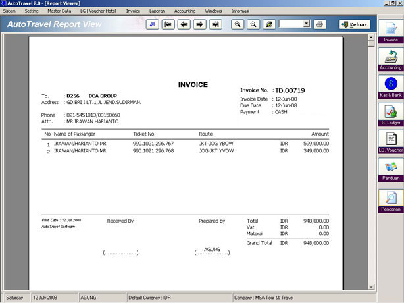Click the Grand Total label

pyautogui.click(x=259, y=243)
